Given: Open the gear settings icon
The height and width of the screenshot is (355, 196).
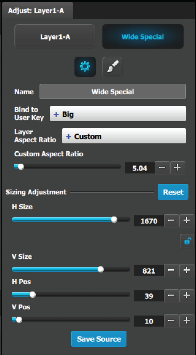Looking at the screenshot, I should tap(85, 67).
